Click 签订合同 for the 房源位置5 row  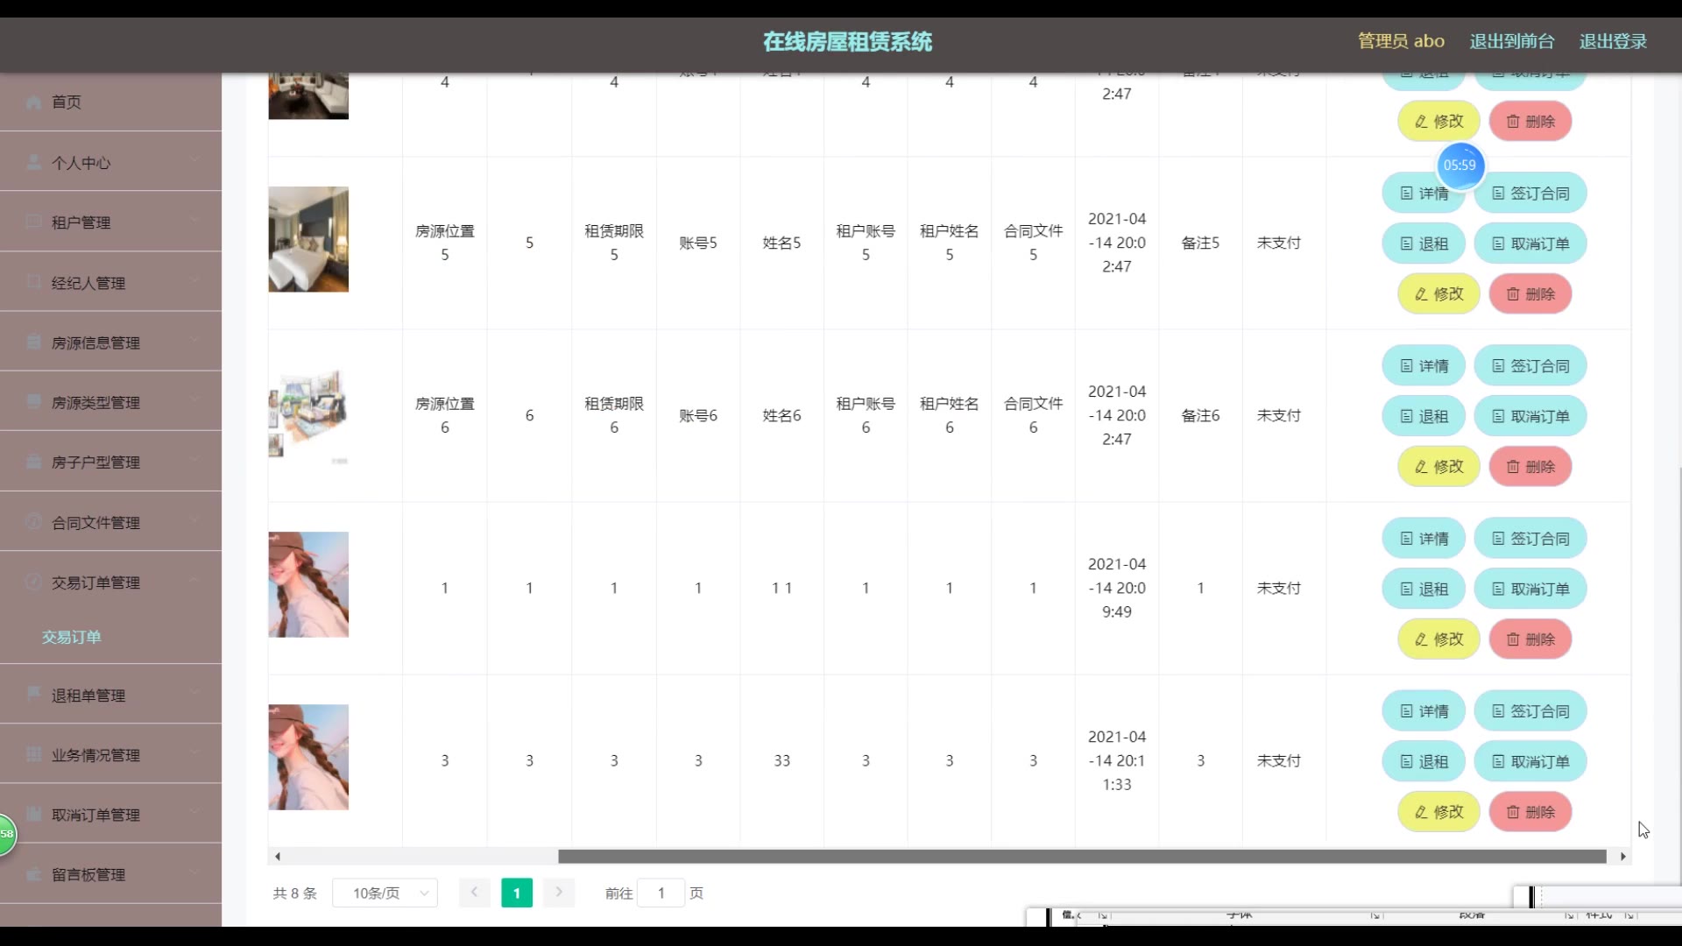(x=1530, y=194)
